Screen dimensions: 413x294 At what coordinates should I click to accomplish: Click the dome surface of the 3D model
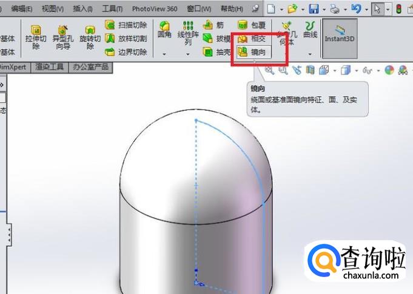[164, 157]
